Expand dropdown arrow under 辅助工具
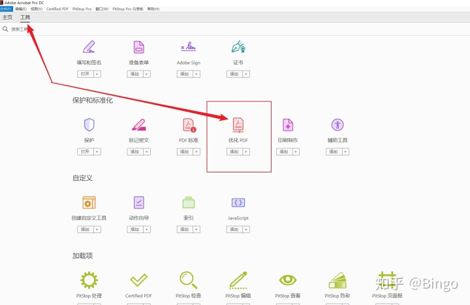The height and width of the screenshot is (305, 470). point(345,152)
